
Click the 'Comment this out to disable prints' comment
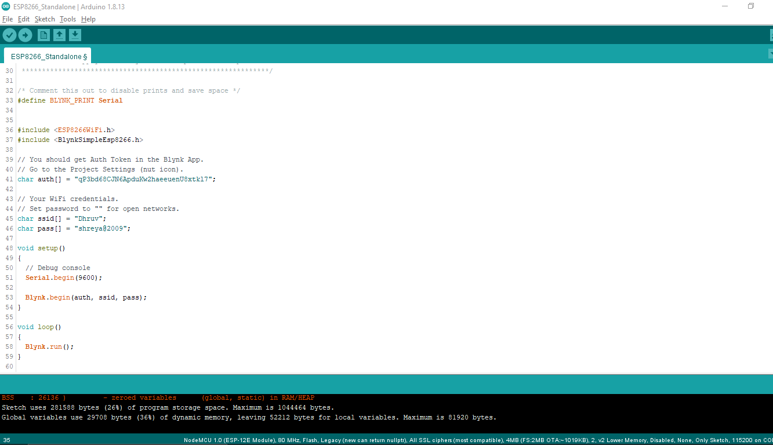tap(129, 90)
